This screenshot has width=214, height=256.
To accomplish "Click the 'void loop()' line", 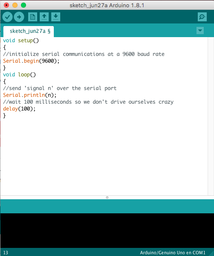I will pyautogui.click(x=19, y=75).
